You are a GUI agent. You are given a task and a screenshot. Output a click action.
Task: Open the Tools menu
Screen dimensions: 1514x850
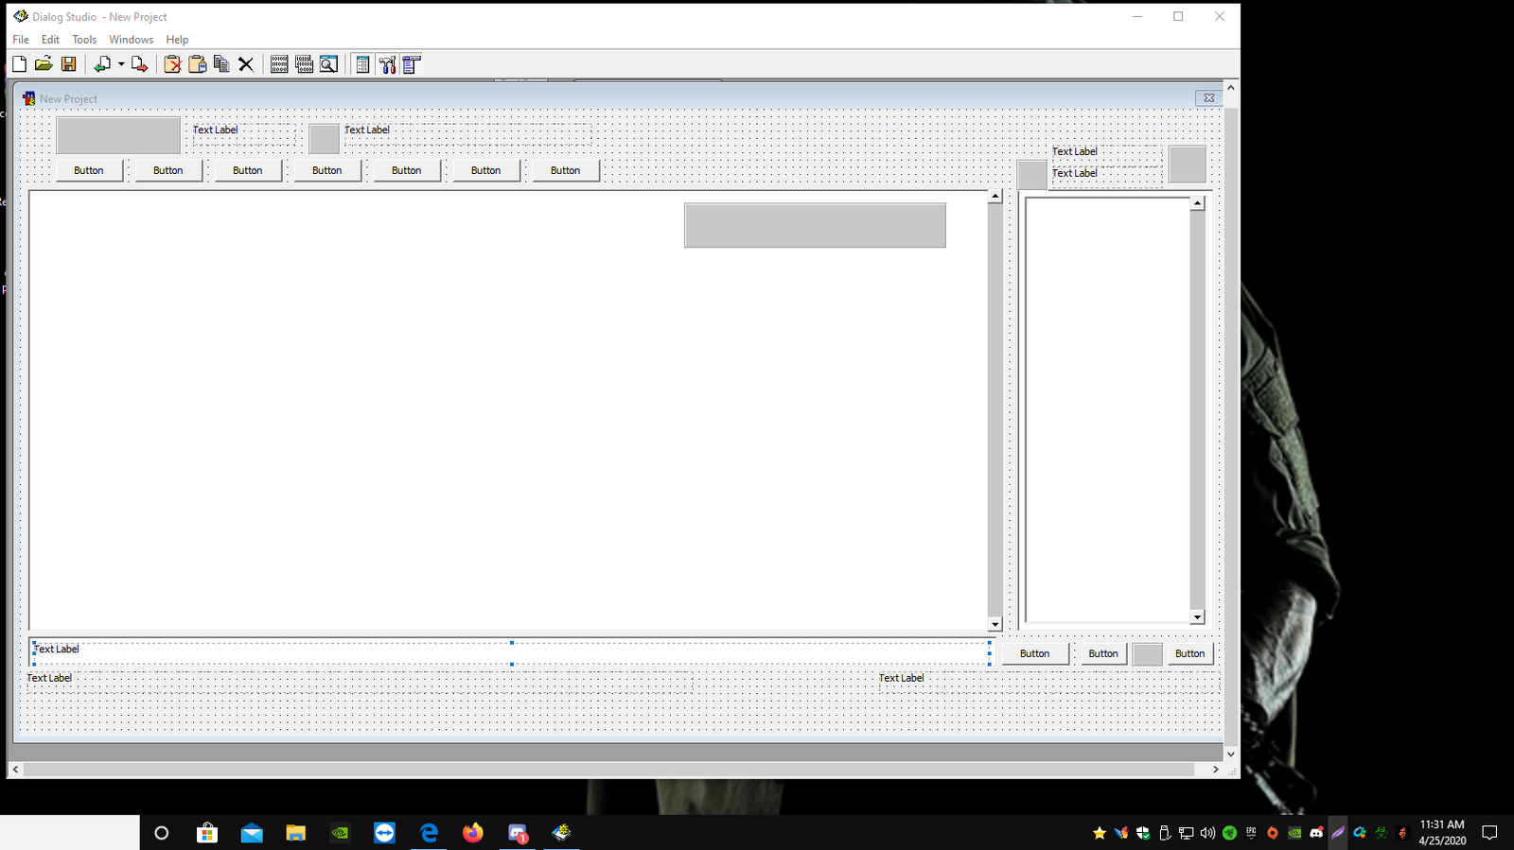(84, 40)
